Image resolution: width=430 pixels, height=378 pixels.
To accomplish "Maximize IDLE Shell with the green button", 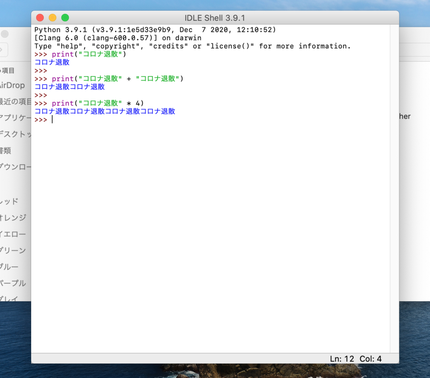I will click(65, 18).
